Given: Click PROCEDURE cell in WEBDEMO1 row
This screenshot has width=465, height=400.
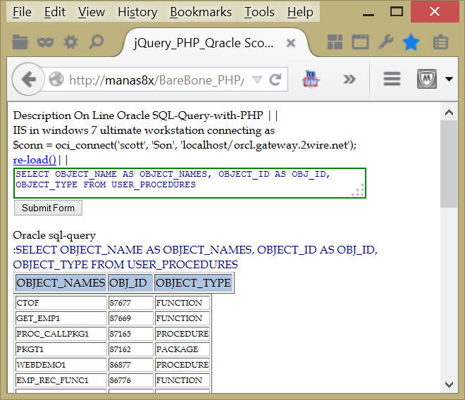Looking at the screenshot, I should point(182,364).
